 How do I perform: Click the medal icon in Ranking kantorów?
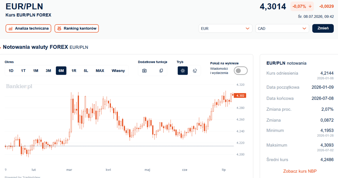59,28
